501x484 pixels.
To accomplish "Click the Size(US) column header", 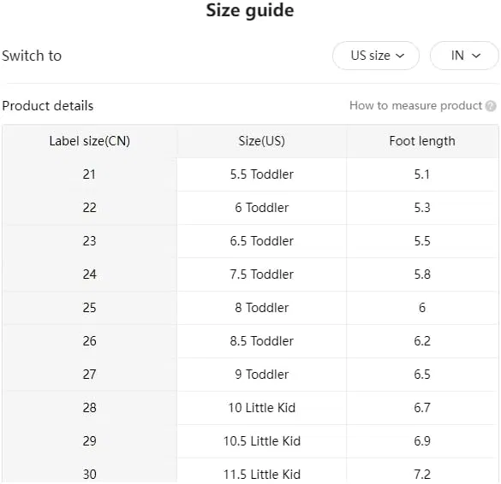I will (262, 141).
